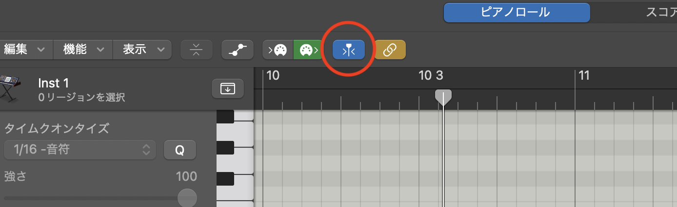Open the 表示 (View) menu
The image size is (677, 207).
click(x=143, y=50)
